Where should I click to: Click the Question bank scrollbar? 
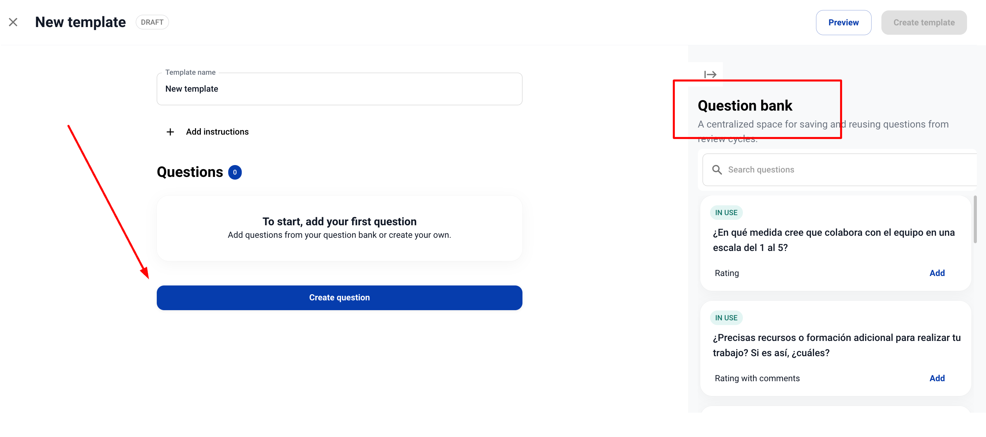pos(975,220)
